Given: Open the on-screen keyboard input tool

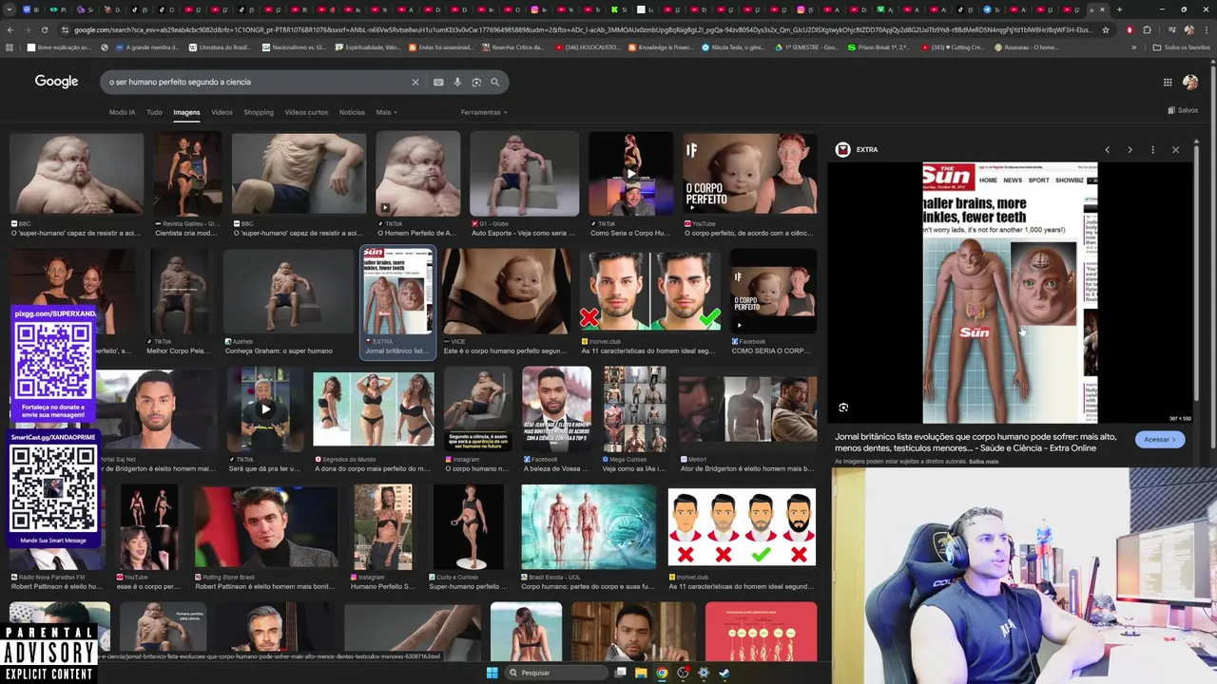Looking at the screenshot, I should [x=438, y=82].
